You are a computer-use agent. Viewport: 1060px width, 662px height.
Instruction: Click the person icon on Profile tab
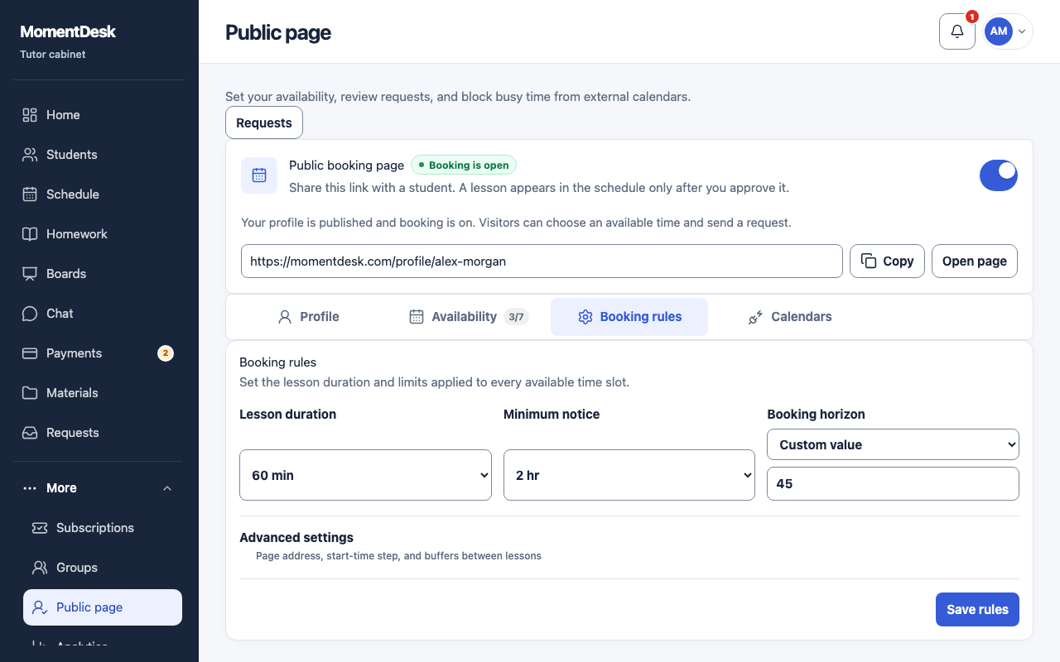coord(285,317)
